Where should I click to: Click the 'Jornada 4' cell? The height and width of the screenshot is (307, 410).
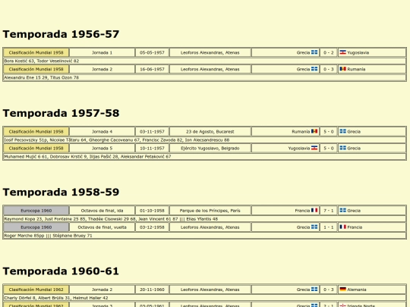coord(102,132)
